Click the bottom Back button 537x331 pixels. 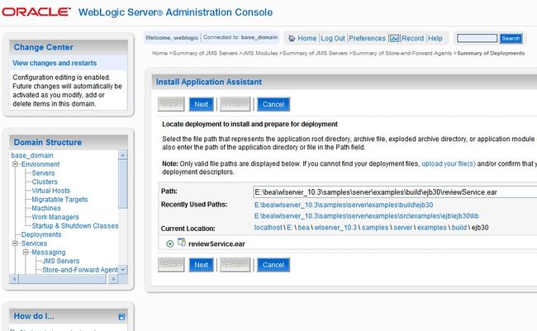[171, 265]
